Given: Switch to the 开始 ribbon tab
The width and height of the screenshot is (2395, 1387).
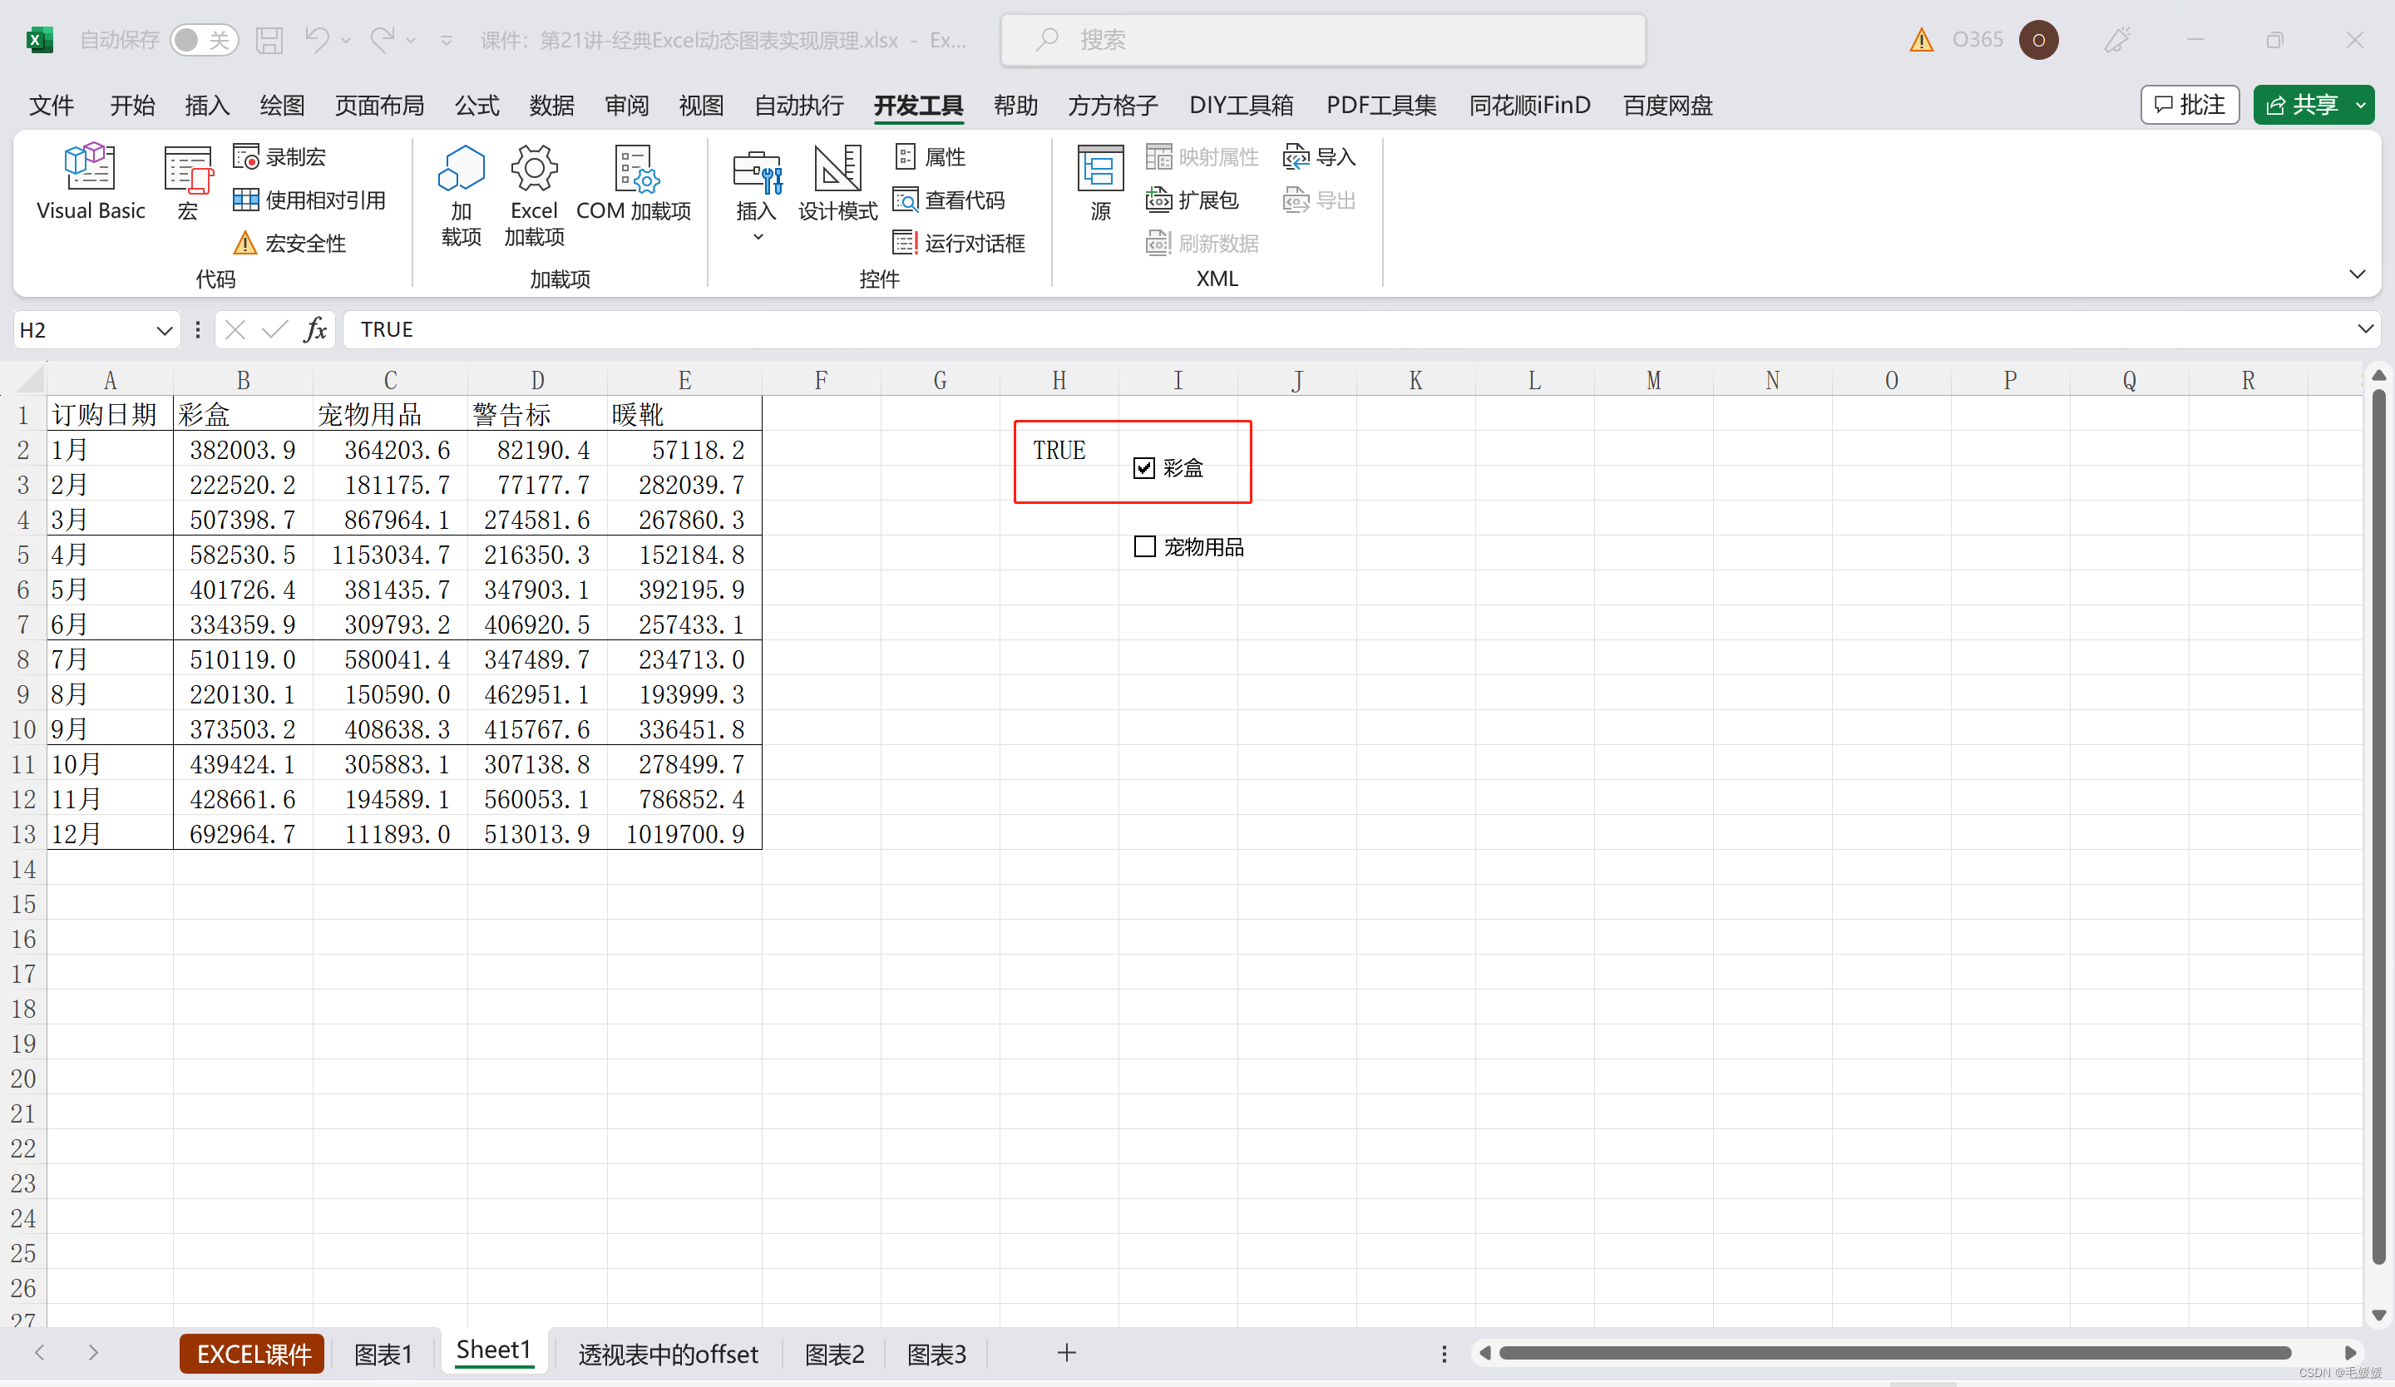Looking at the screenshot, I should [x=132, y=105].
